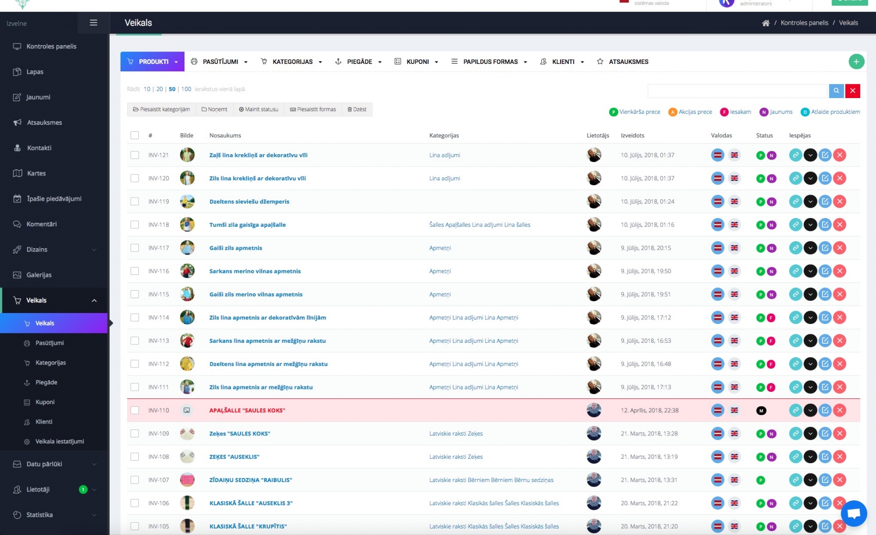Edit product INV-106 with pencil icon
Screen dimensions: 876x535
pyautogui.click(x=825, y=503)
